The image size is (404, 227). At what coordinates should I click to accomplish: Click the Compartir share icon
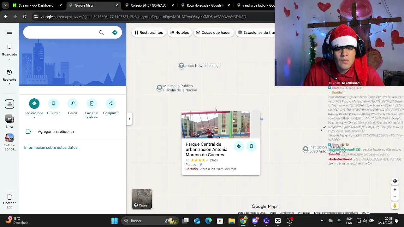pyautogui.click(x=111, y=103)
